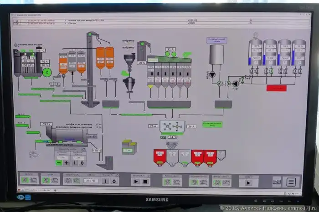Click the green minus button in burner panel

[x=59, y=162]
